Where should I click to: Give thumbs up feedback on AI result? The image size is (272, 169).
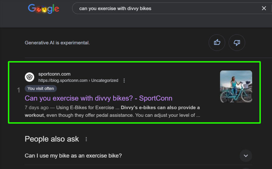217,43
